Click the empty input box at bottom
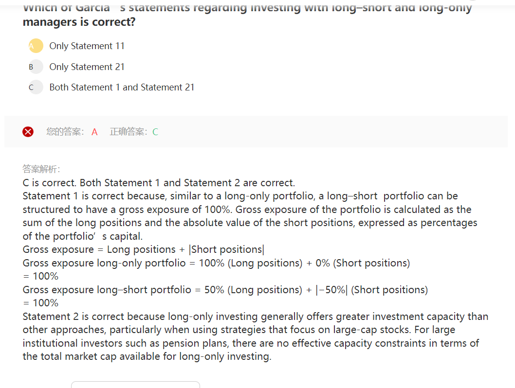Viewport: 515px width, 388px height. [x=135, y=385]
